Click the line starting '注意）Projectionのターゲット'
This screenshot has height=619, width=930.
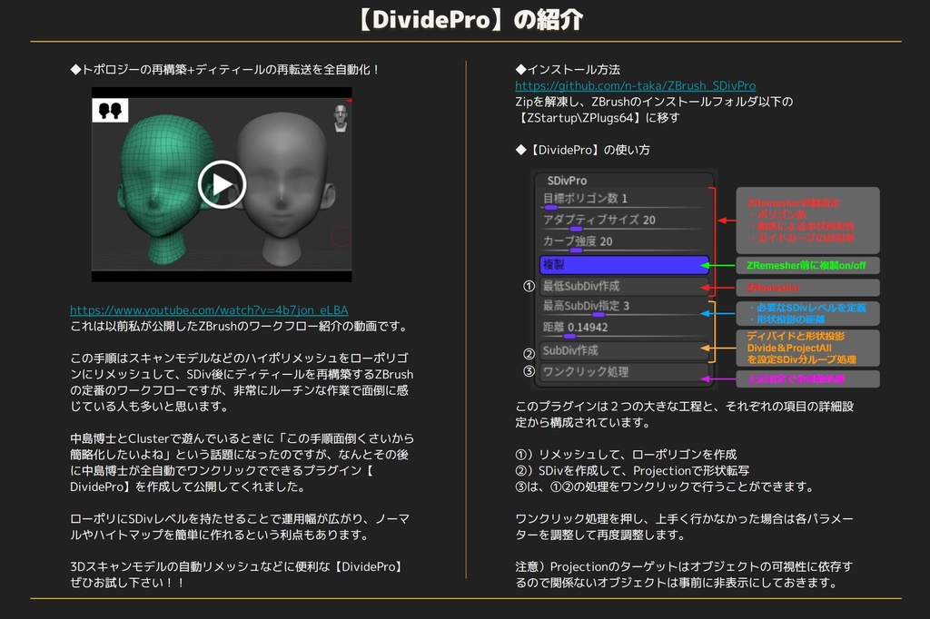(684, 567)
